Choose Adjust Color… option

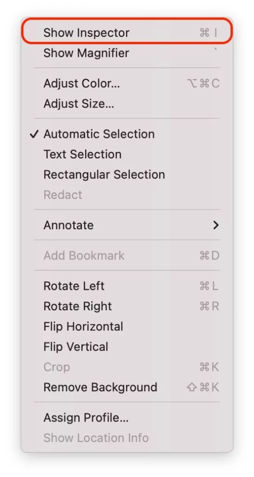coord(127,83)
